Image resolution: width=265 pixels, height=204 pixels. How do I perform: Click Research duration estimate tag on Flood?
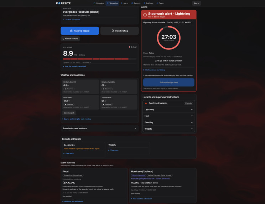(73, 175)
